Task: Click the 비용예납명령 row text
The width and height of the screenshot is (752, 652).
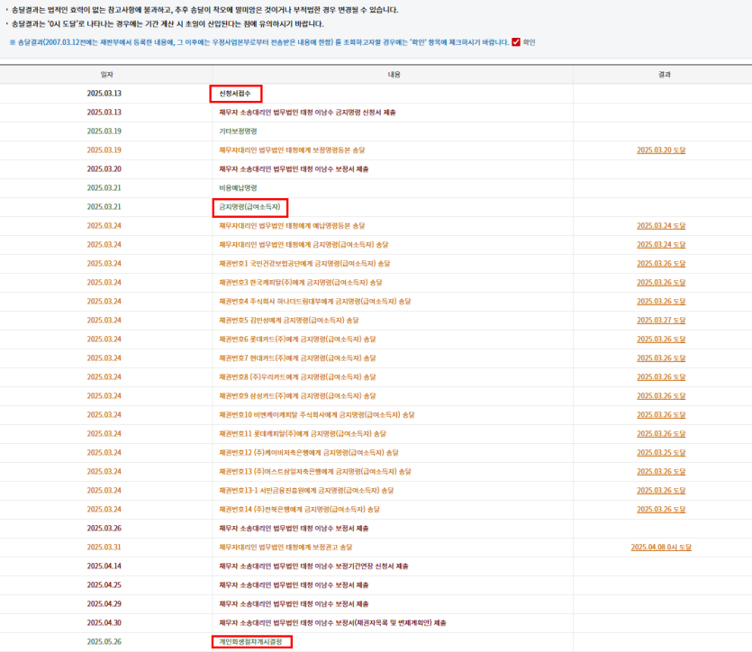Action: click(238, 188)
